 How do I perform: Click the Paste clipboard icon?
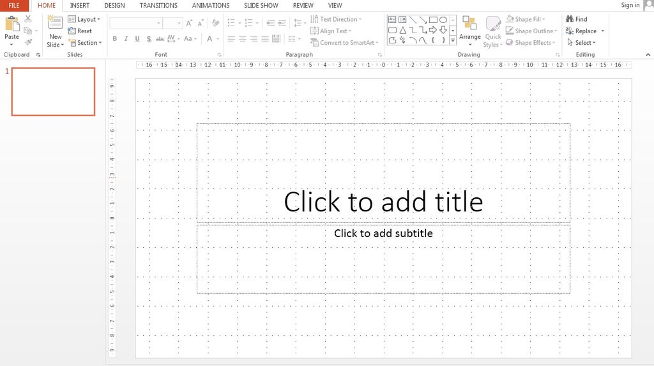coord(11,25)
